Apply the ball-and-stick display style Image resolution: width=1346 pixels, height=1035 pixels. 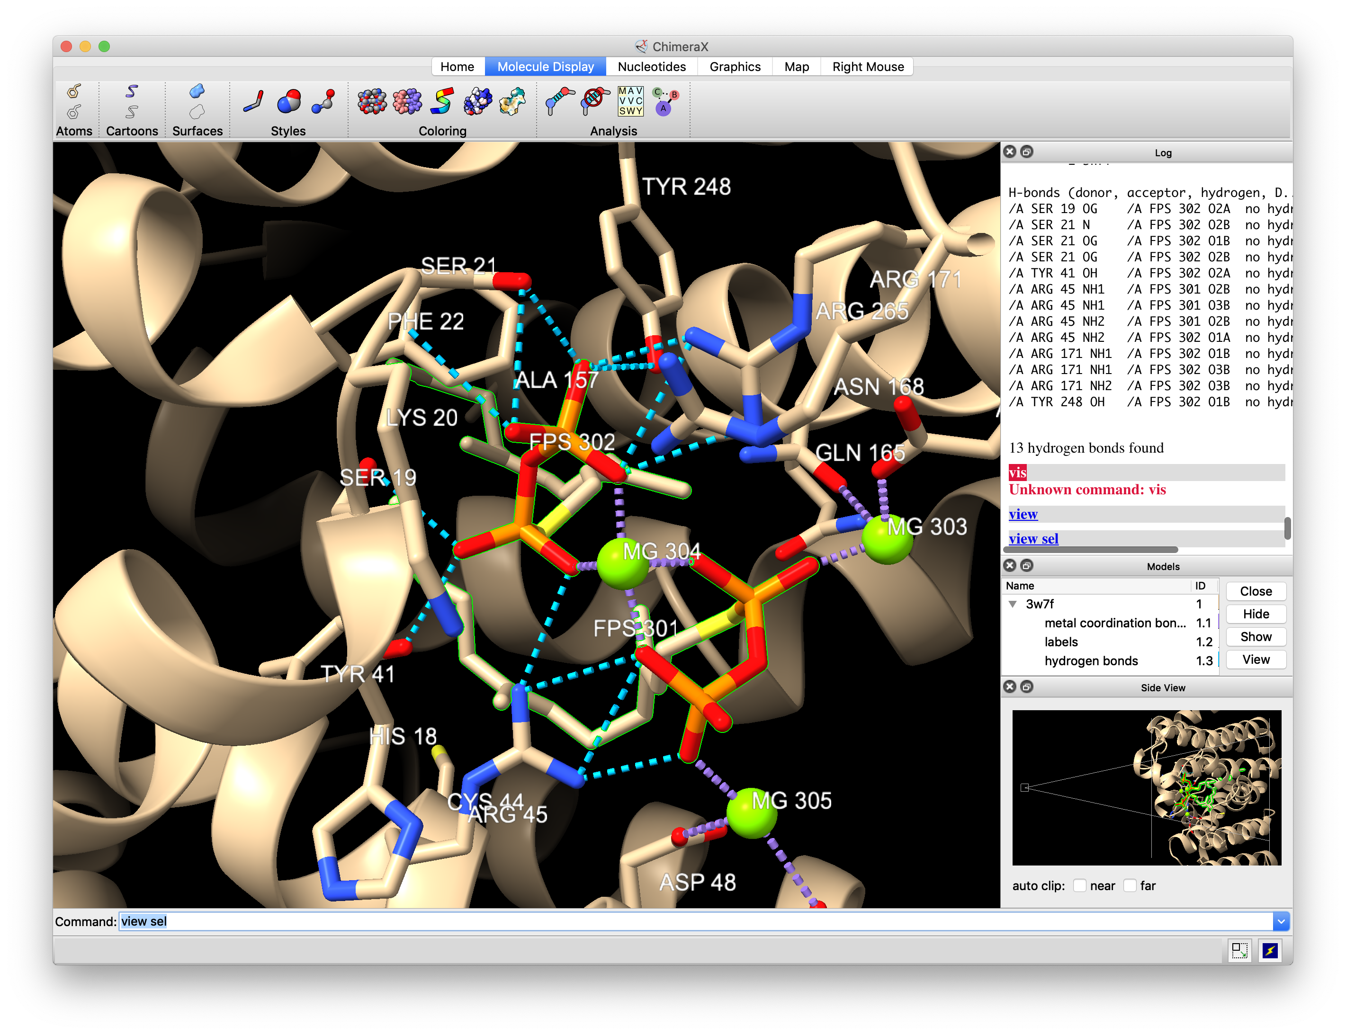pyautogui.click(x=323, y=102)
